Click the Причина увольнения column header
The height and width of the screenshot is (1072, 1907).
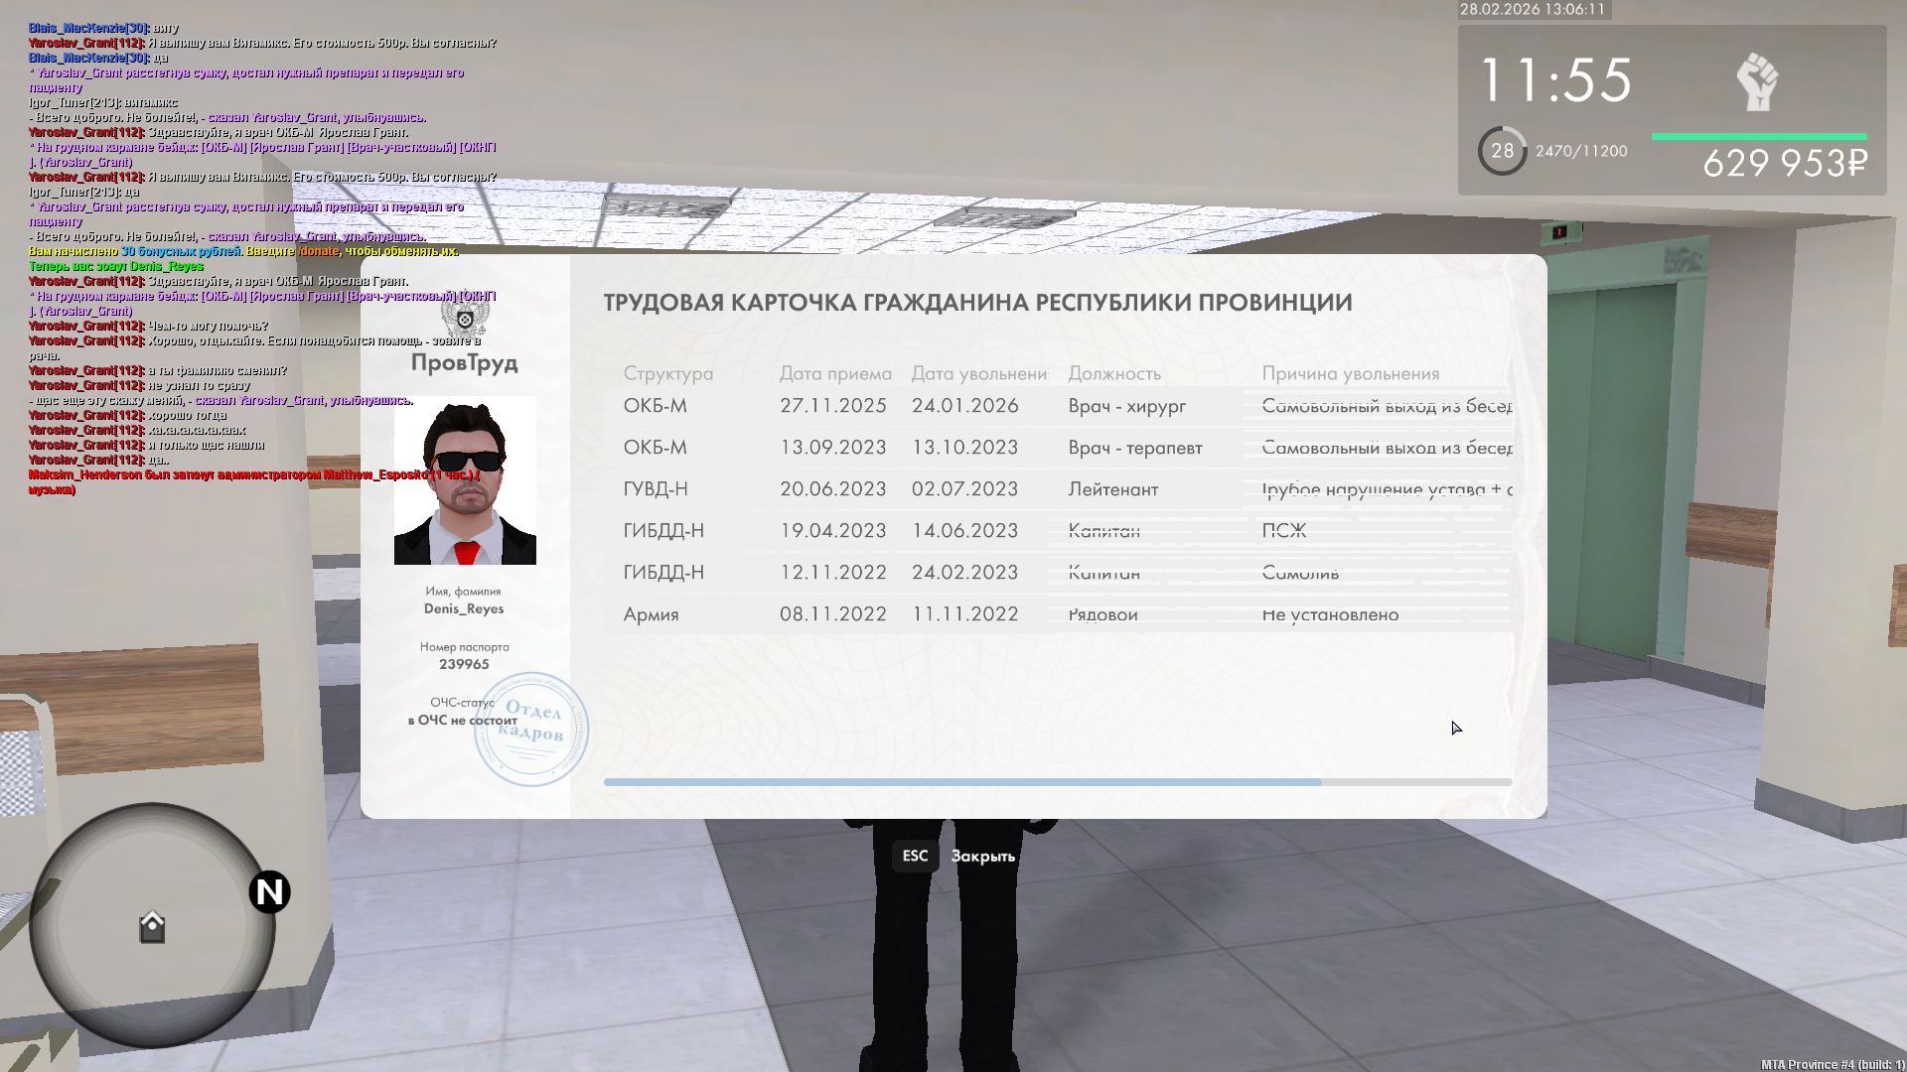pyautogui.click(x=1350, y=373)
